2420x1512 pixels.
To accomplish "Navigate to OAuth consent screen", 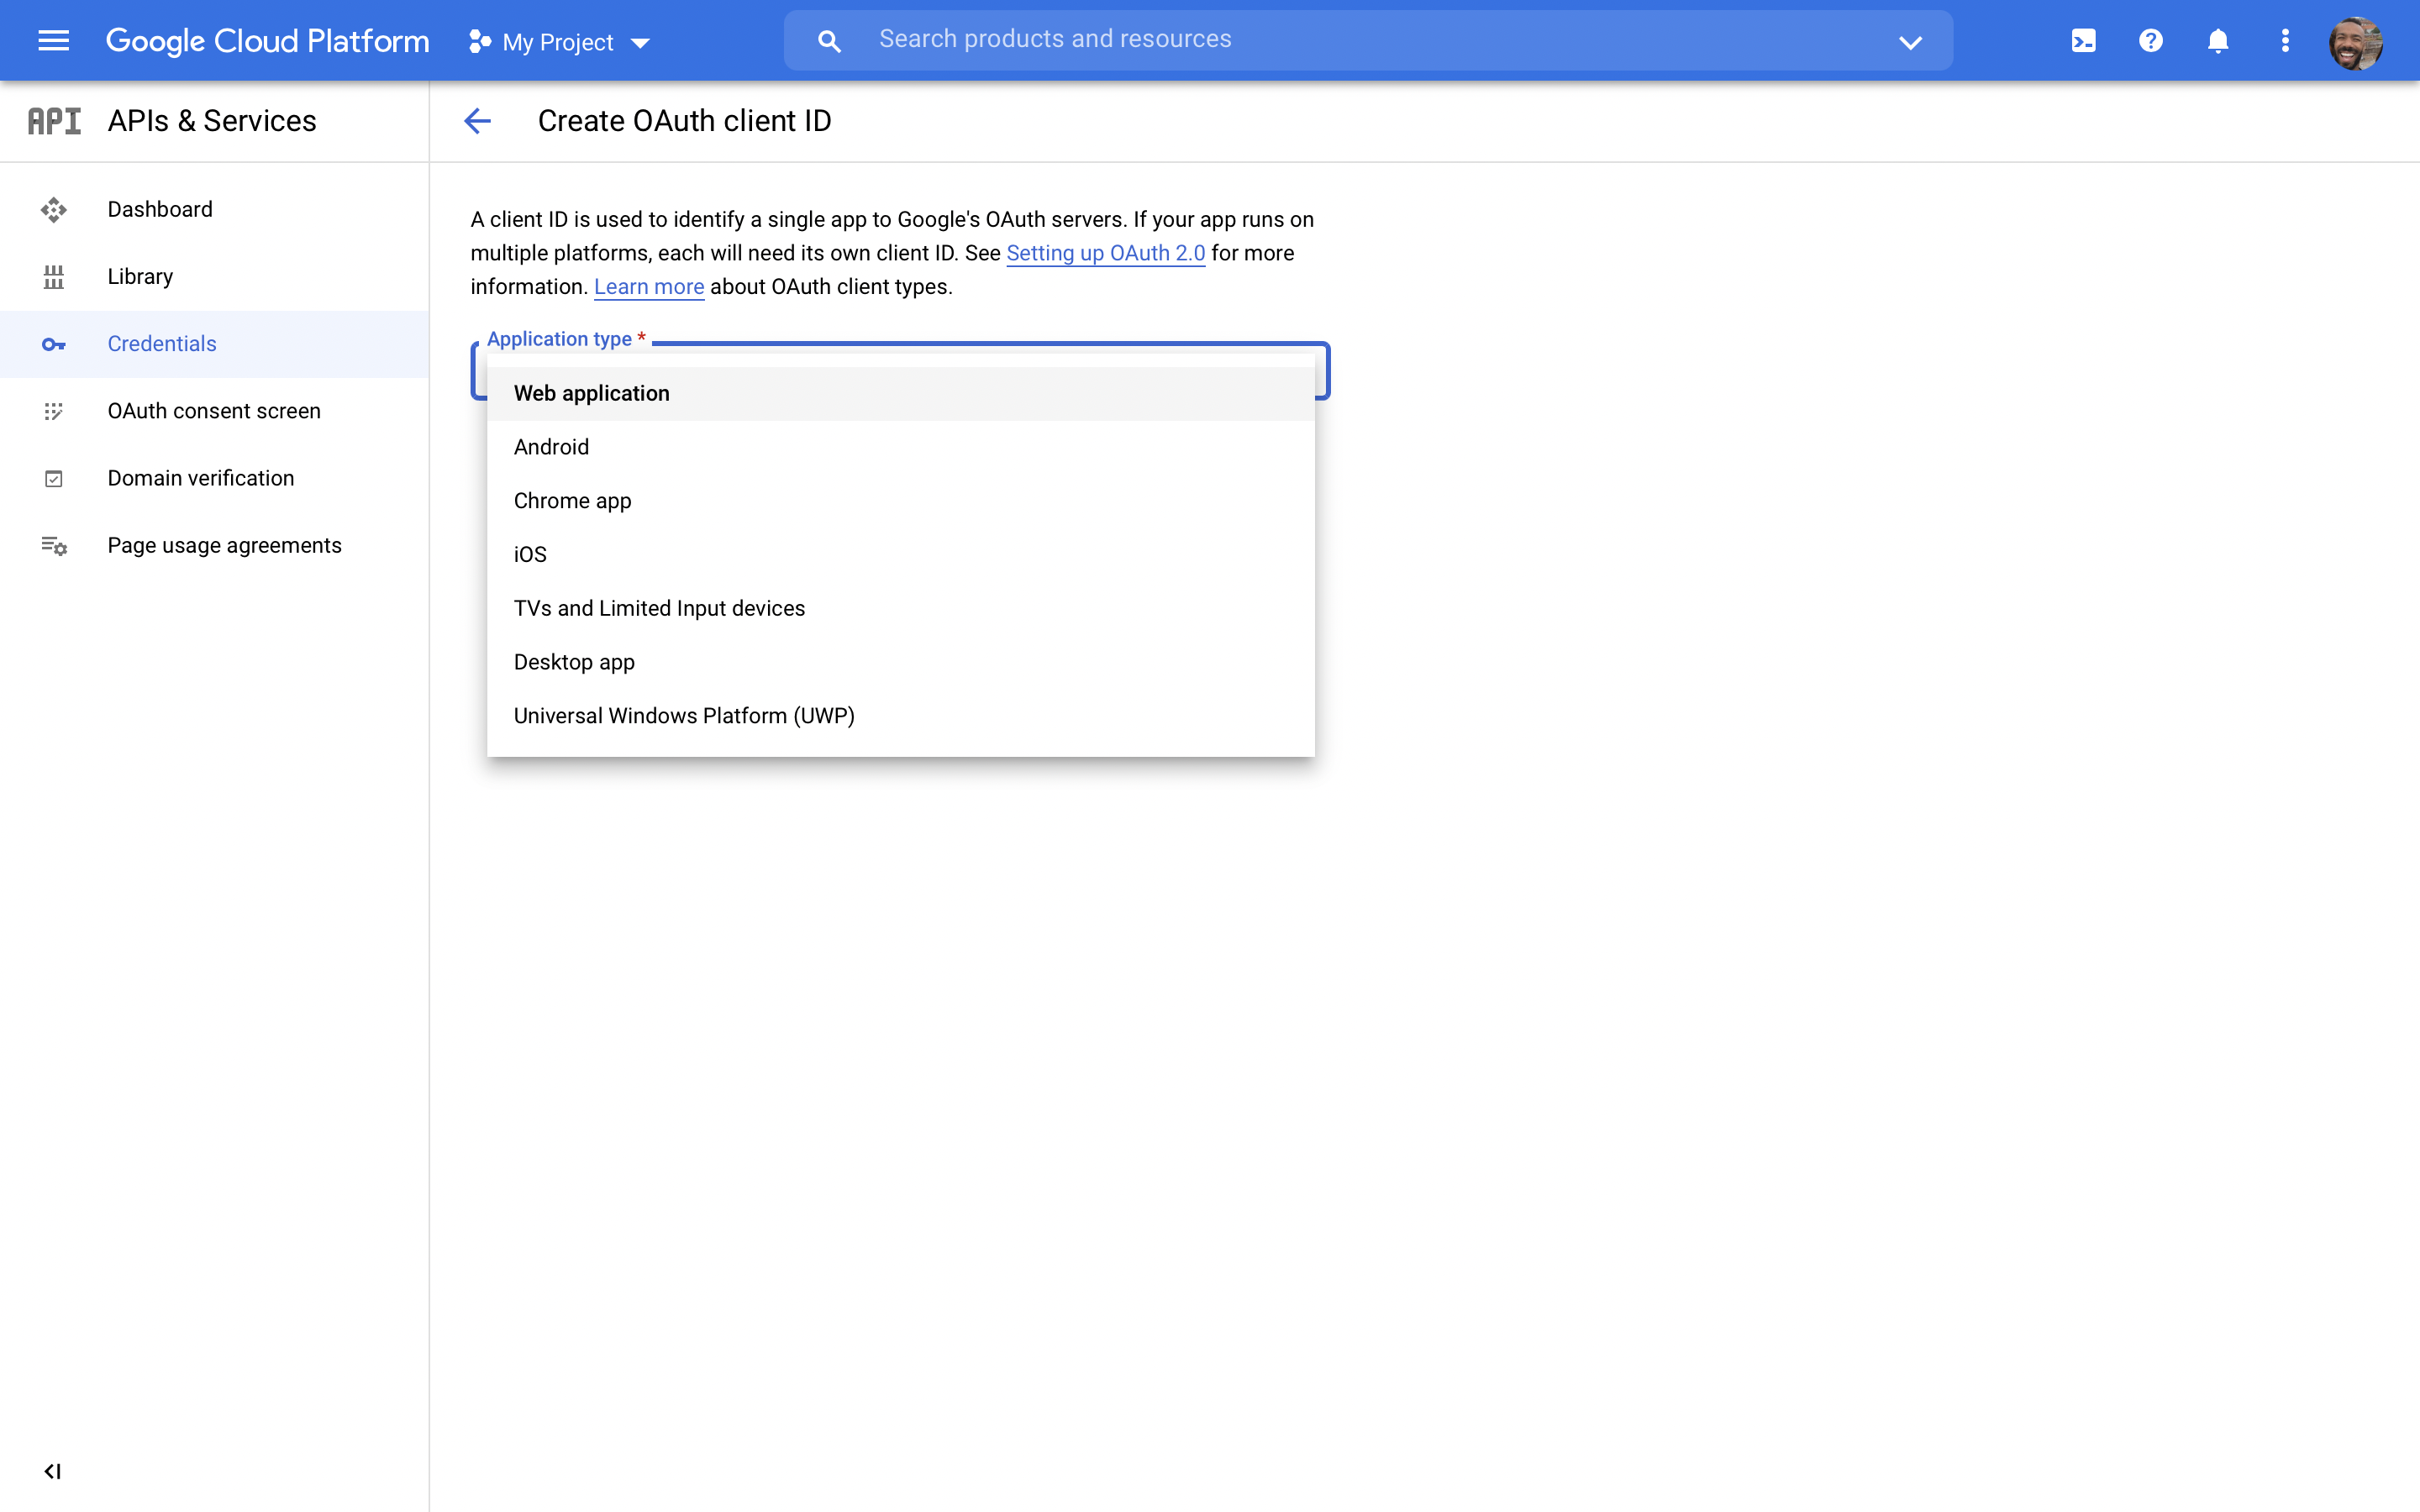I will point(214,411).
